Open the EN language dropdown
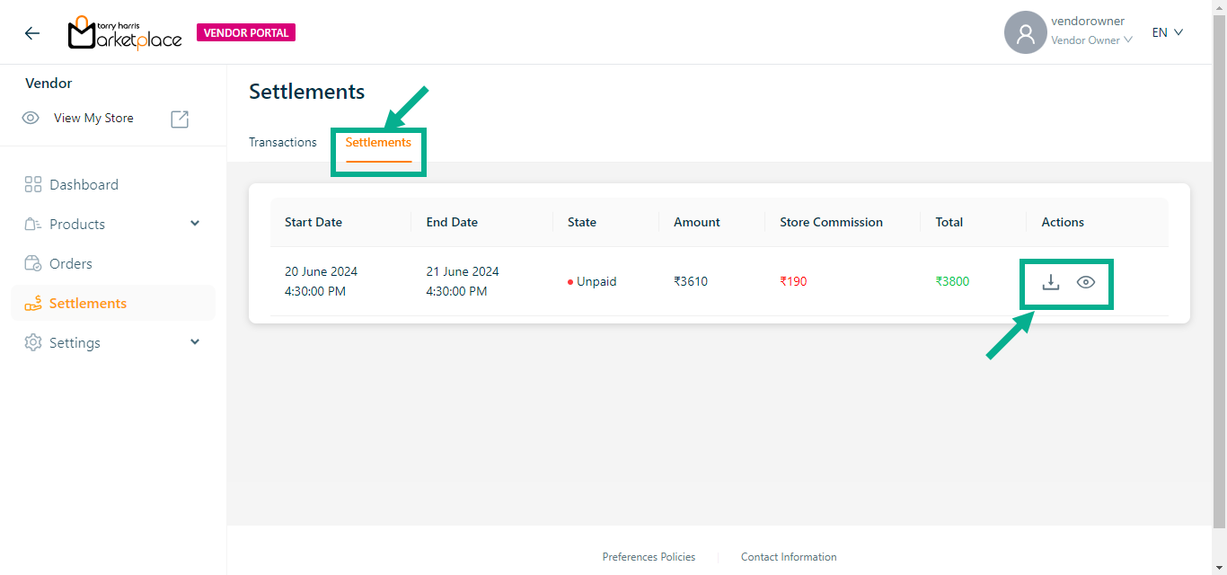 click(x=1167, y=32)
